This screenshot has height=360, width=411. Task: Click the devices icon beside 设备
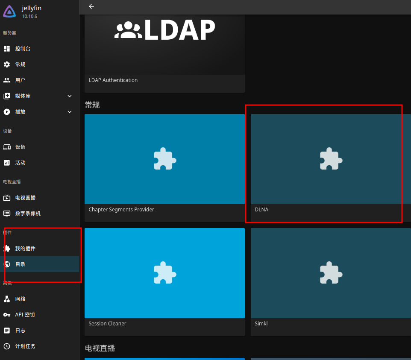(7, 147)
